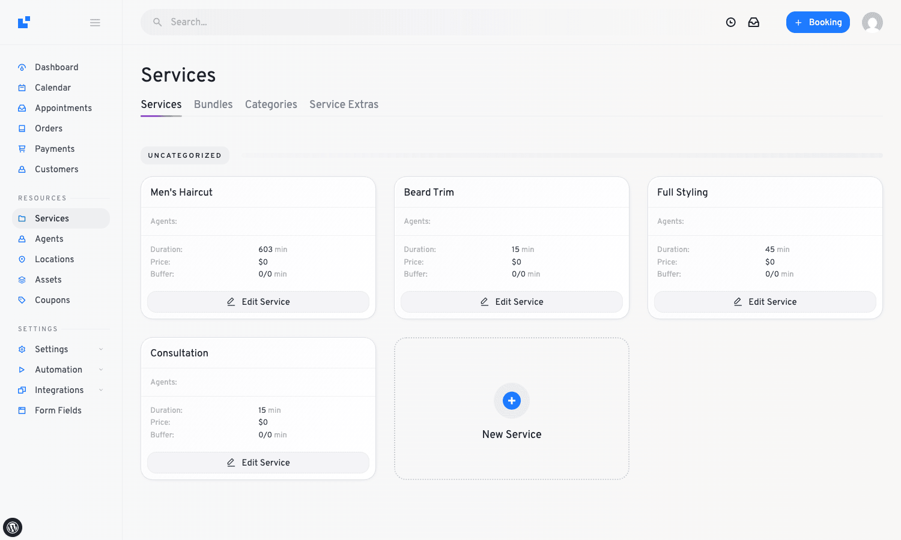Viewport: 901px width, 540px height.
Task: Edit the Beard Trim service
Action: tap(512, 302)
